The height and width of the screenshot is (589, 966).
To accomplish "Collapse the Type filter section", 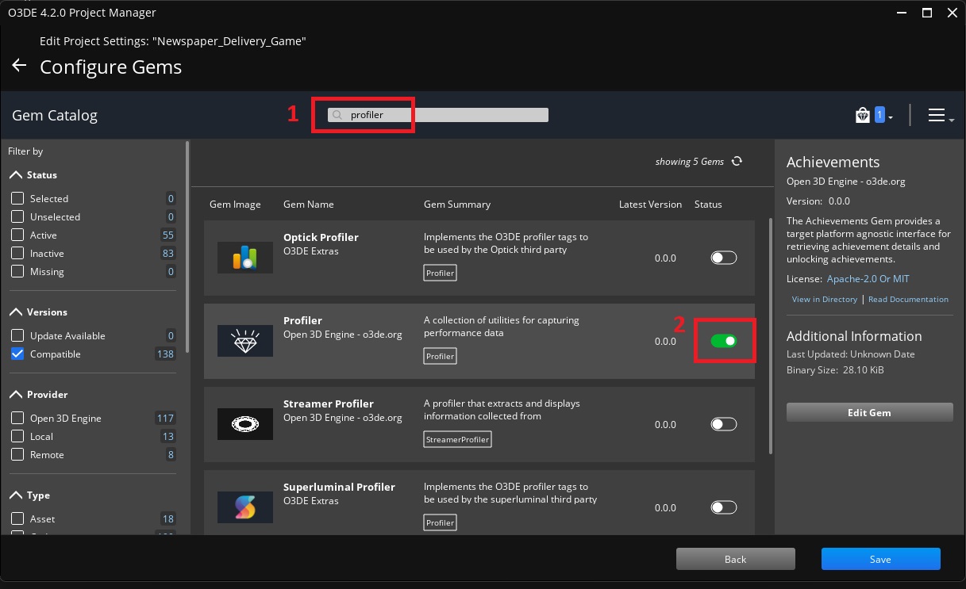I will coord(16,495).
